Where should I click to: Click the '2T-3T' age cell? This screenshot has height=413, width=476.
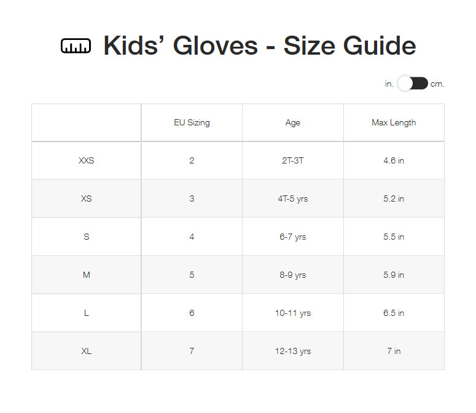293,160
